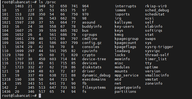Select the rkisp-vir0 entry
The height and width of the screenshot is (99, 192).
pos(156,6)
